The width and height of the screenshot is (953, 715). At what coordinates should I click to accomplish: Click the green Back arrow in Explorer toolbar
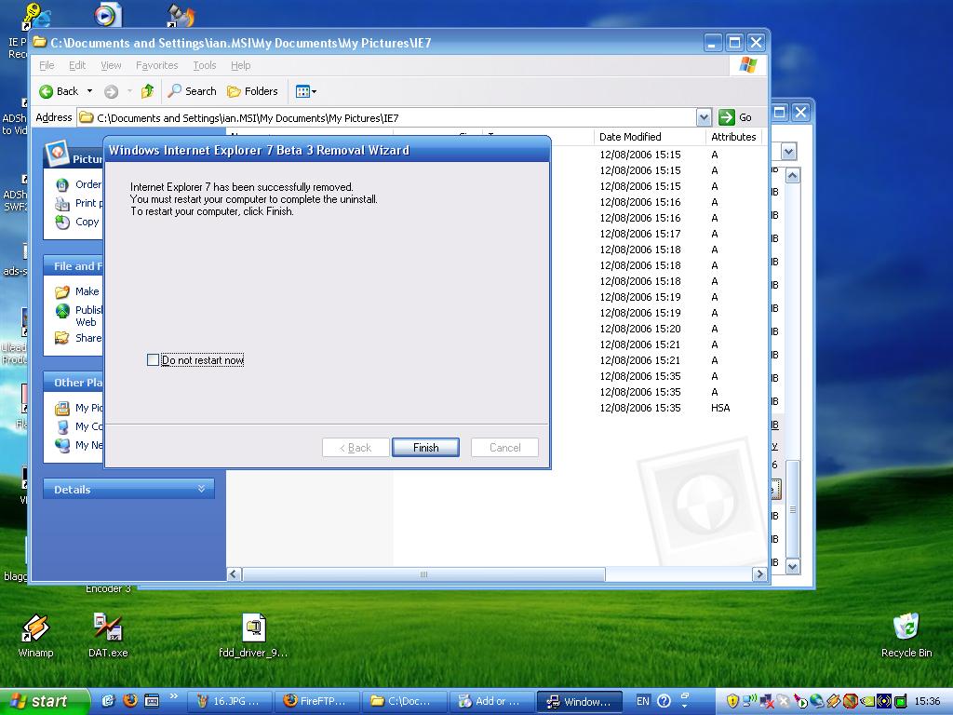[47, 91]
